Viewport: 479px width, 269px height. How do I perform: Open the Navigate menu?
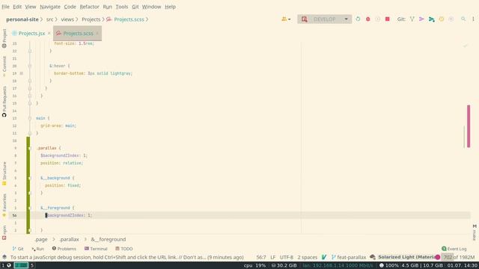(x=50, y=7)
